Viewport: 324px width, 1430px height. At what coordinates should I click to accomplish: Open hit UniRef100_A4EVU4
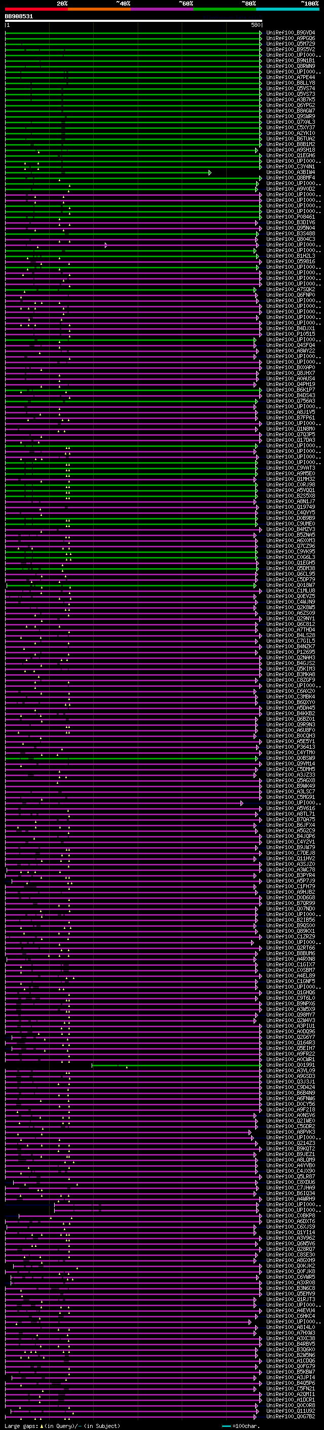click(x=291, y=1311)
